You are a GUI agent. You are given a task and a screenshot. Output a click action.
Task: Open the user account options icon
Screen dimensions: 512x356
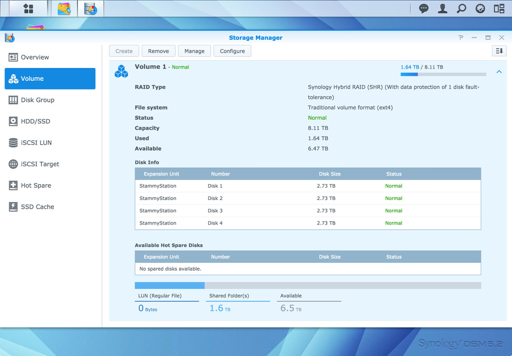click(x=443, y=9)
